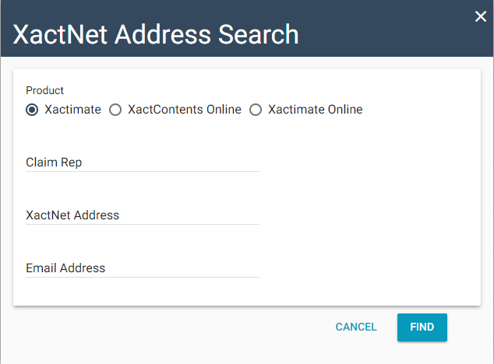Click the Xactimate Online label text

tap(315, 110)
